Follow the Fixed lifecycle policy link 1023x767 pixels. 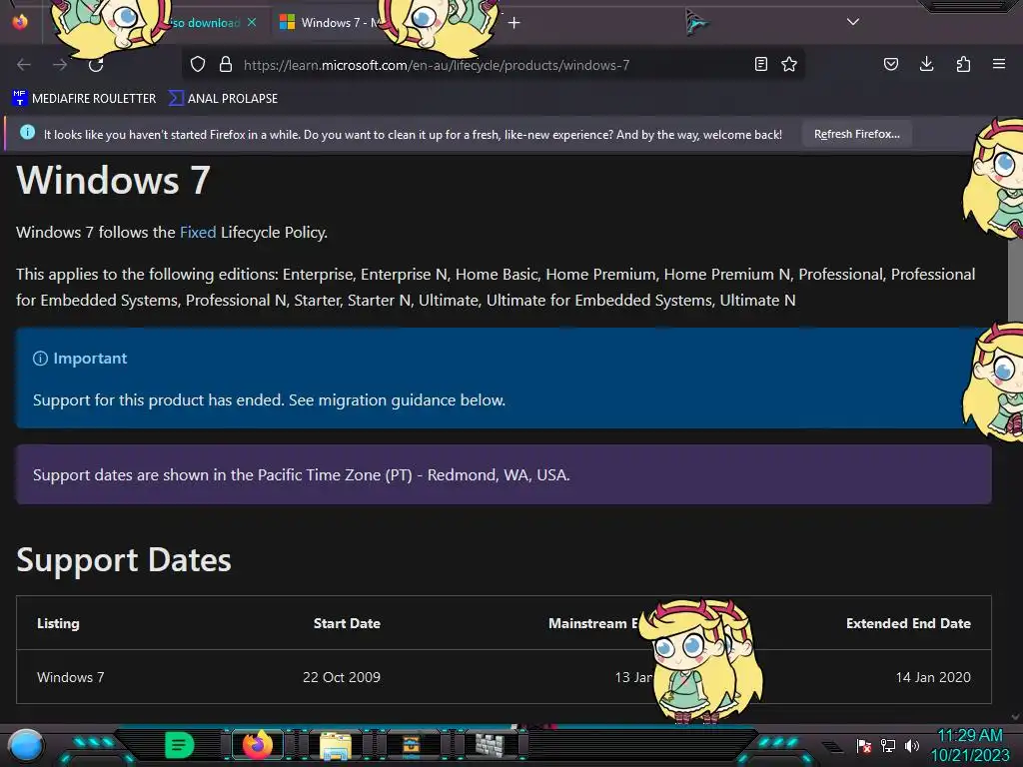(198, 232)
